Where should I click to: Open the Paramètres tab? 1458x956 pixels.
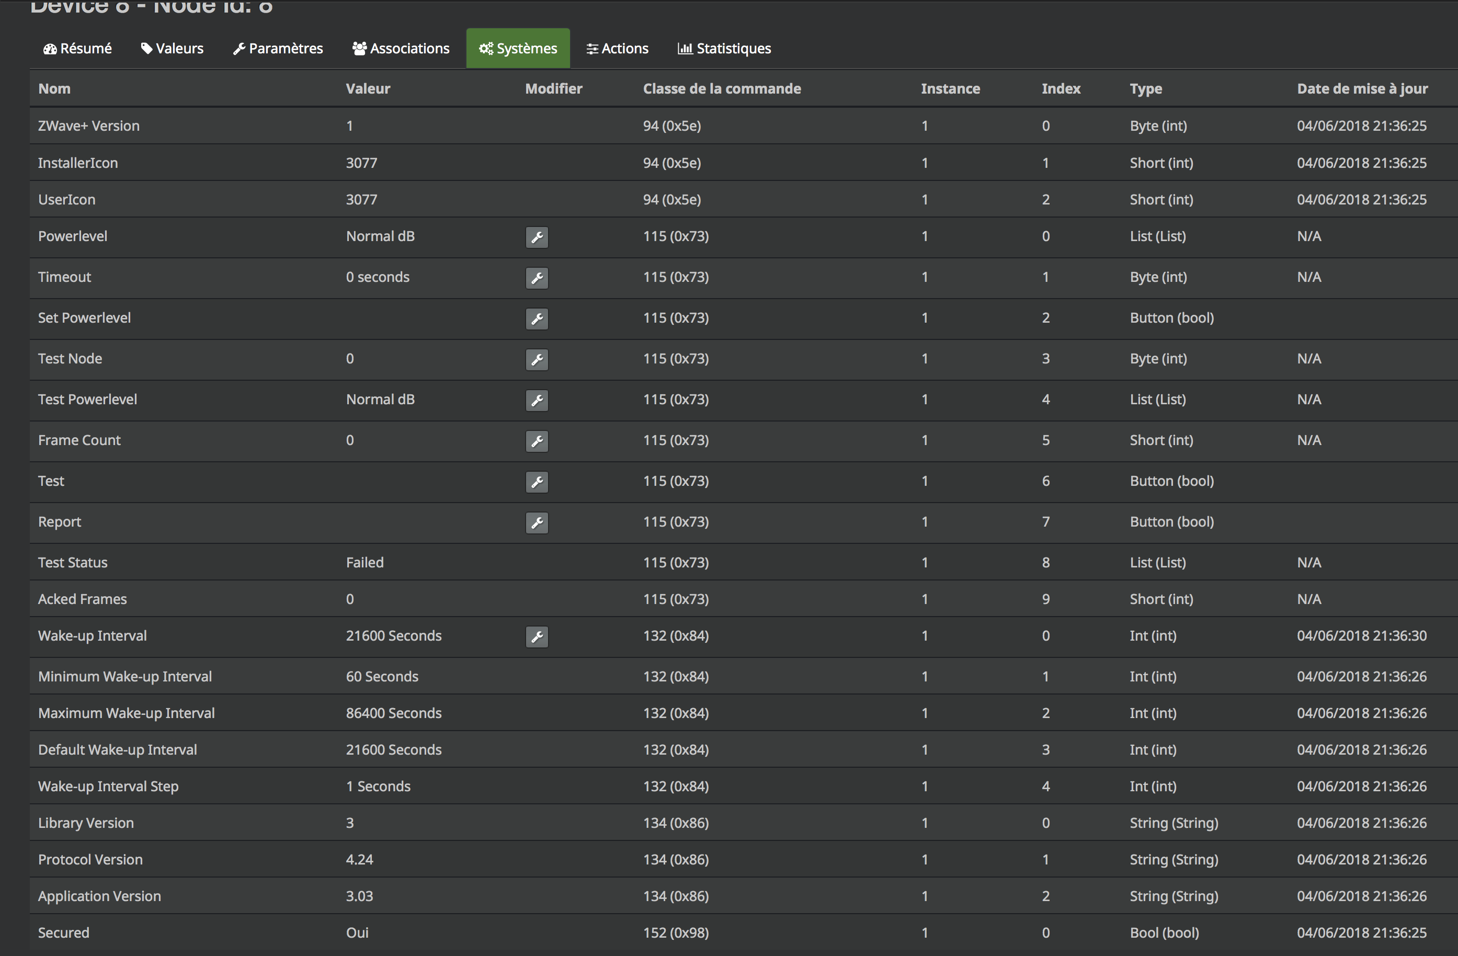pos(278,49)
